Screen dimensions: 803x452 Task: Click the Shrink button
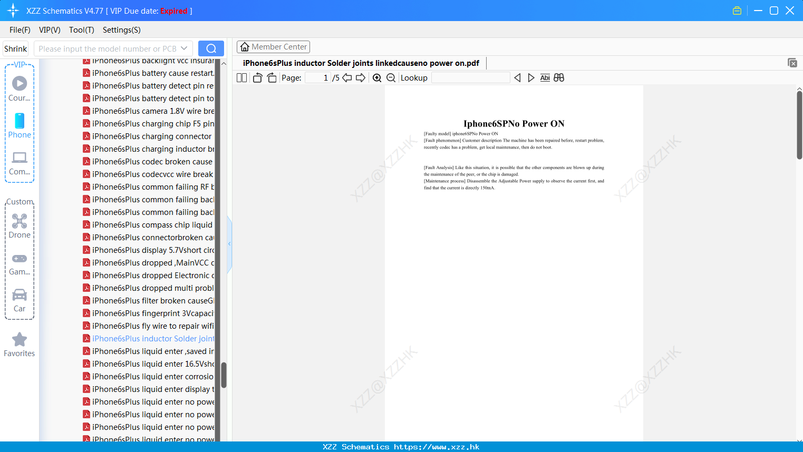point(15,48)
